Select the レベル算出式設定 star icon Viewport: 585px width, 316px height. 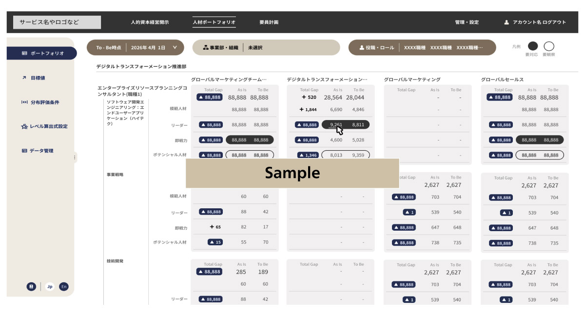(24, 126)
